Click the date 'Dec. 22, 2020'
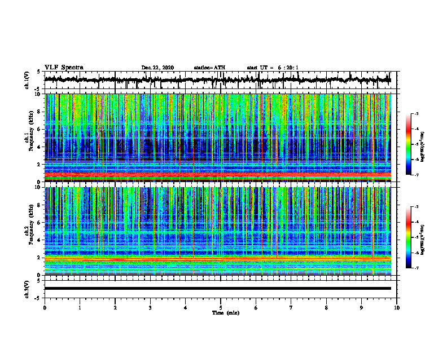Viewport: 447px width, 345px height. point(157,68)
